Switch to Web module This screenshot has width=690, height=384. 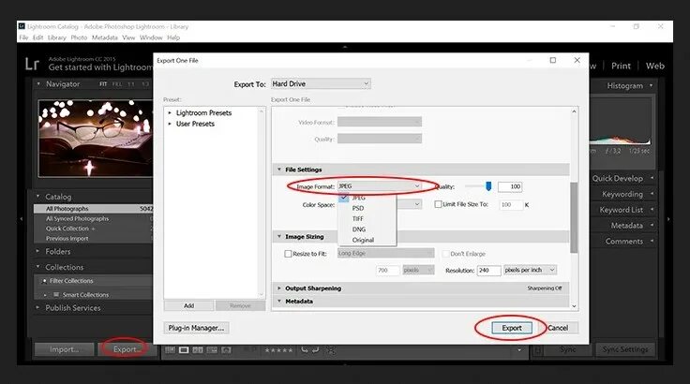[654, 66]
